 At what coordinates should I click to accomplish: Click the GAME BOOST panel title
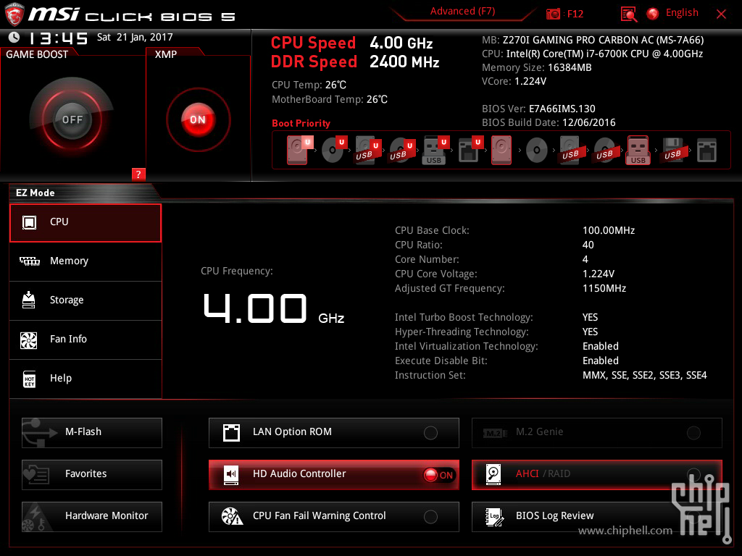click(37, 54)
